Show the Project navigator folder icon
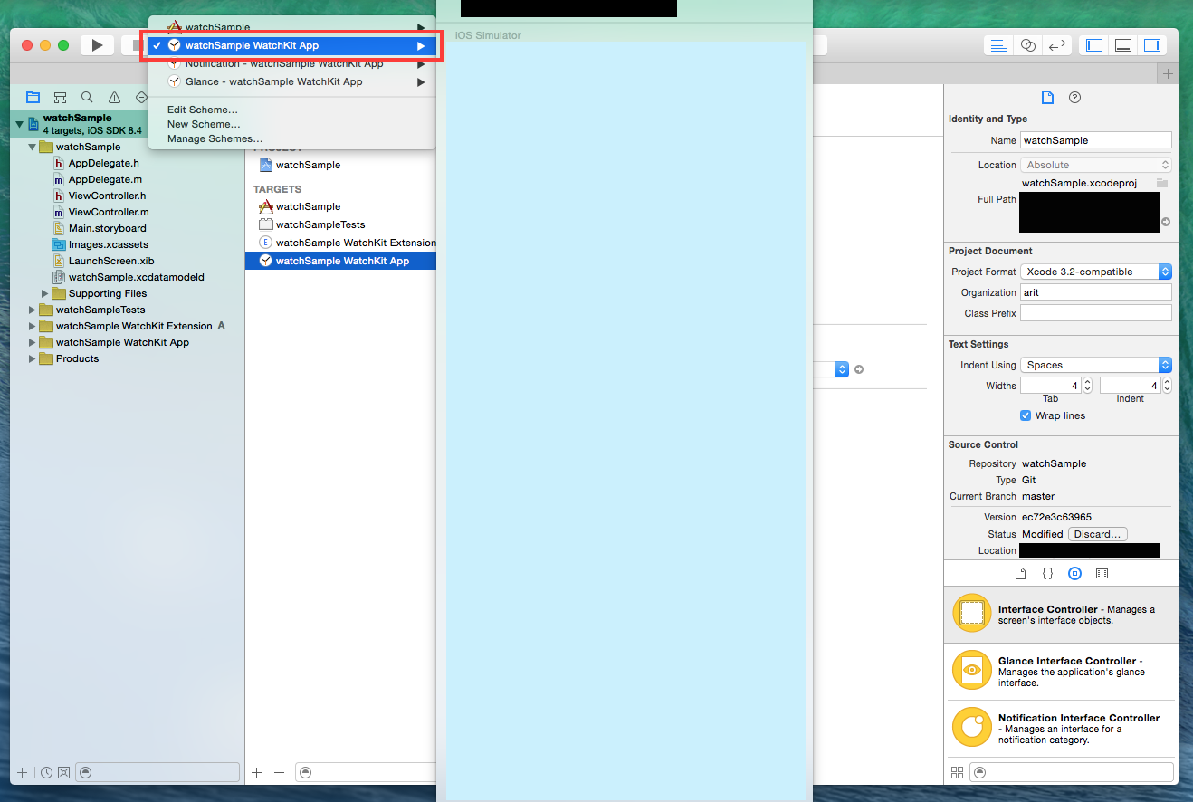Image resolution: width=1193 pixels, height=802 pixels. pos(33,97)
